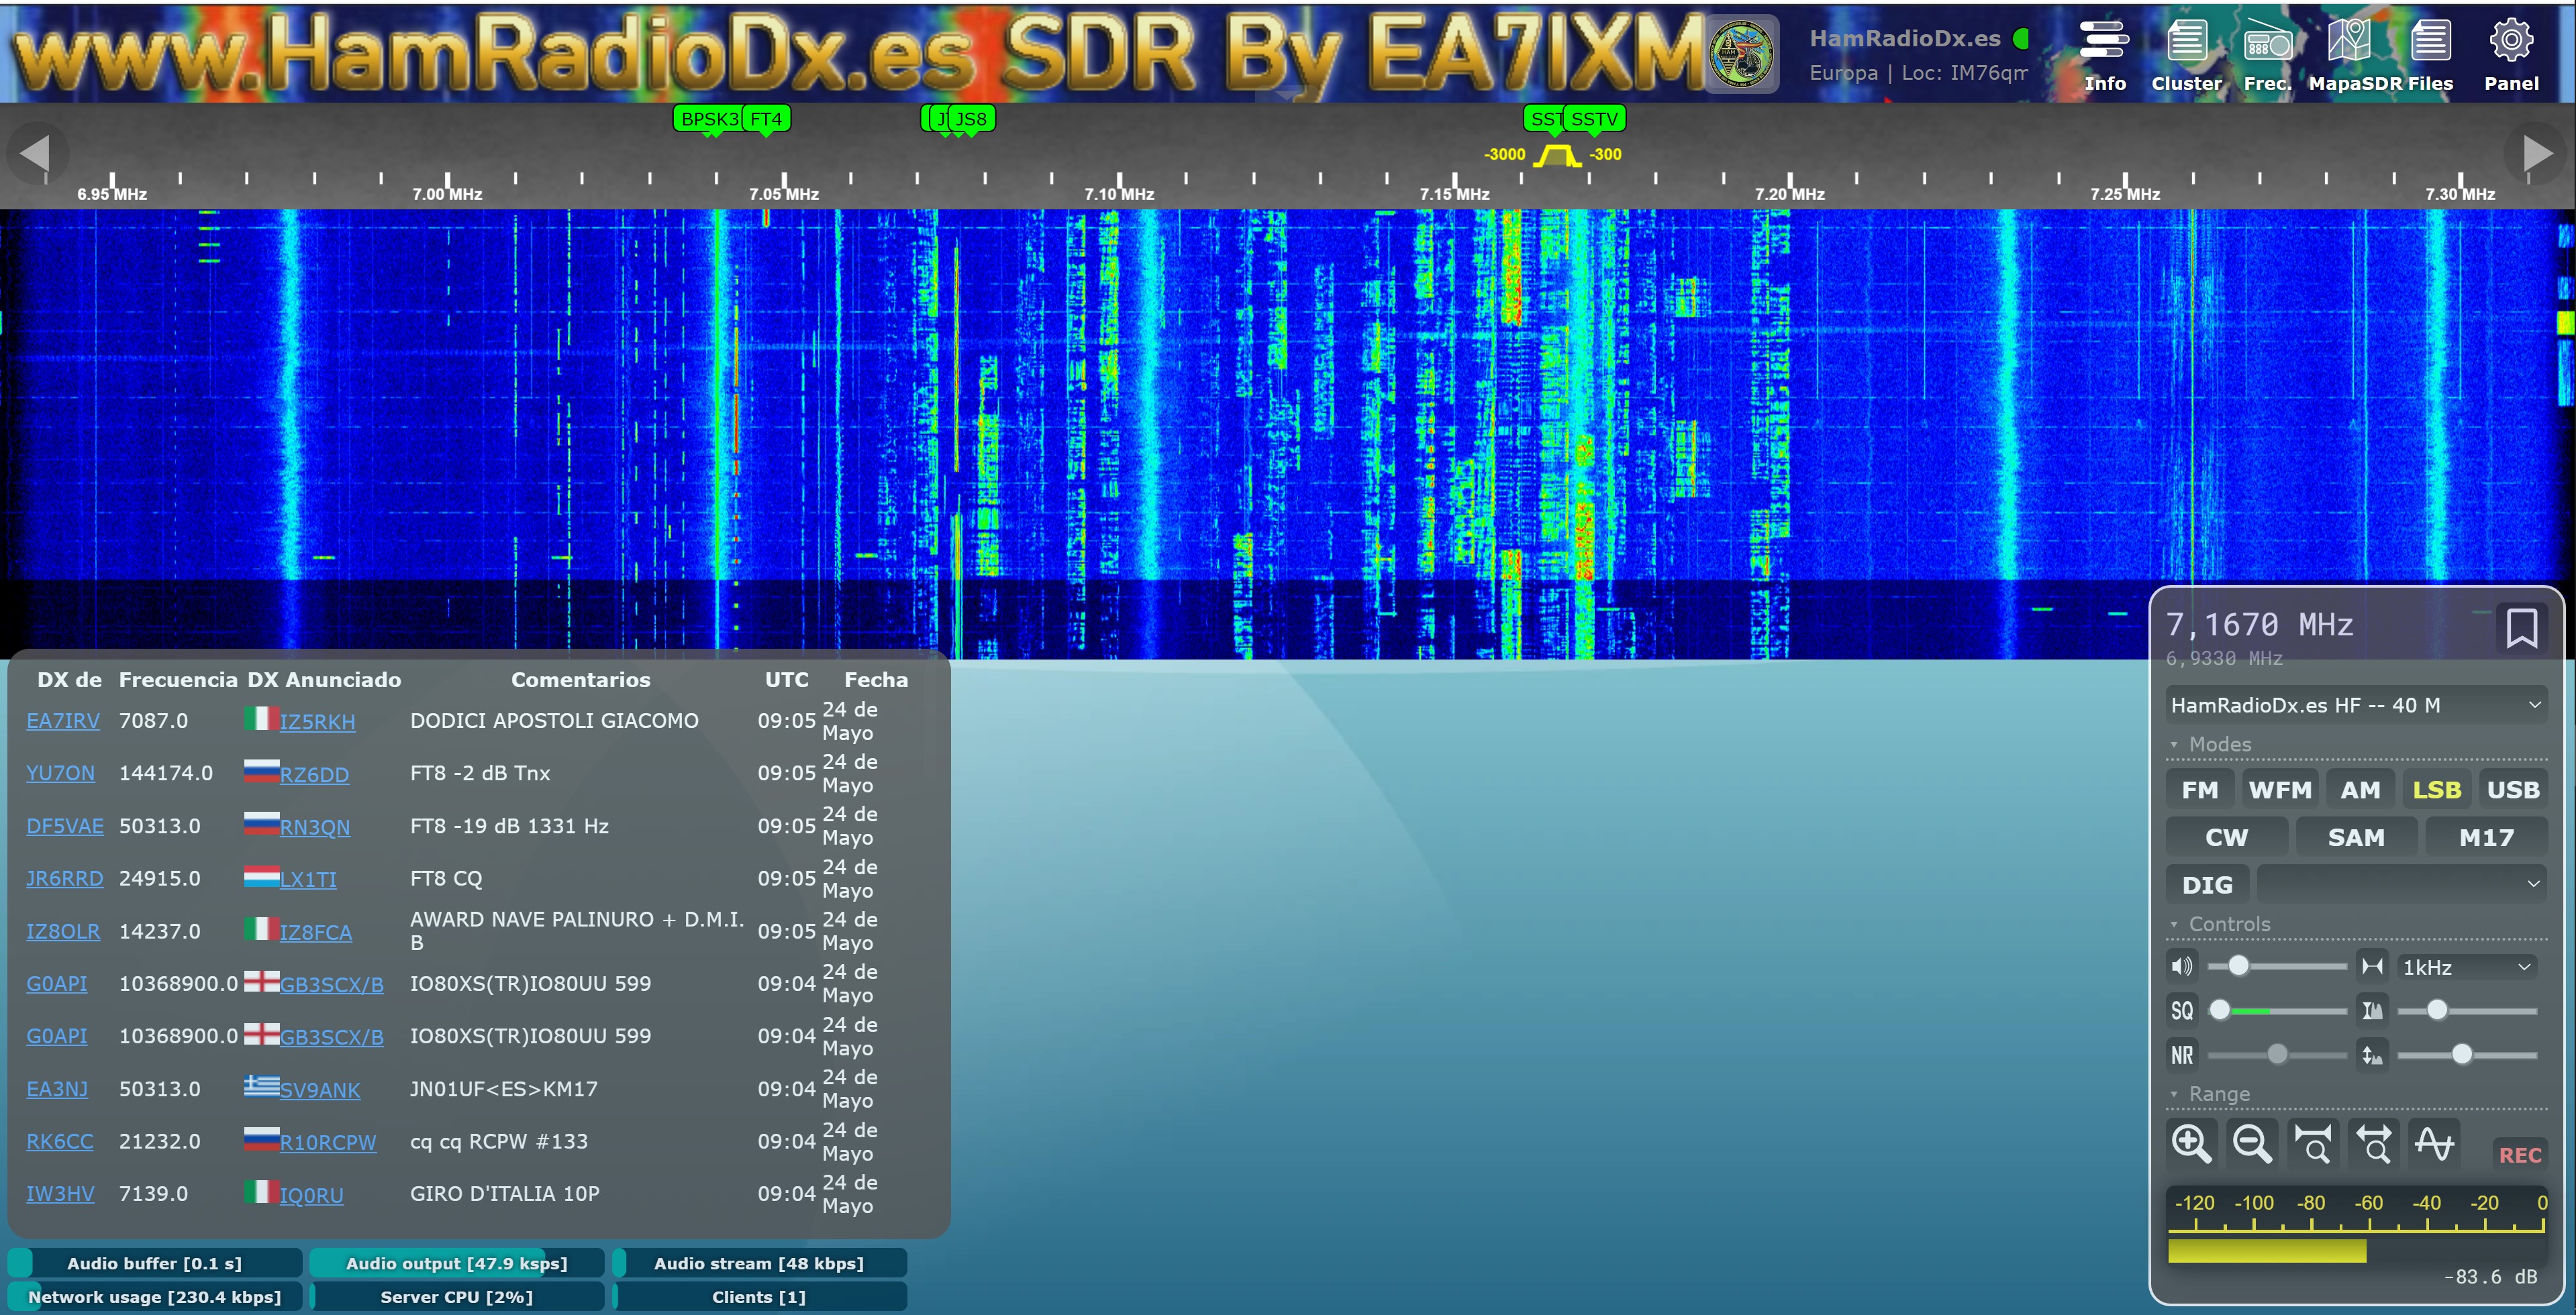2576x1315 pixels.
Task: Open the RZ6DD callsign link
Action: (x=314, y=774)
